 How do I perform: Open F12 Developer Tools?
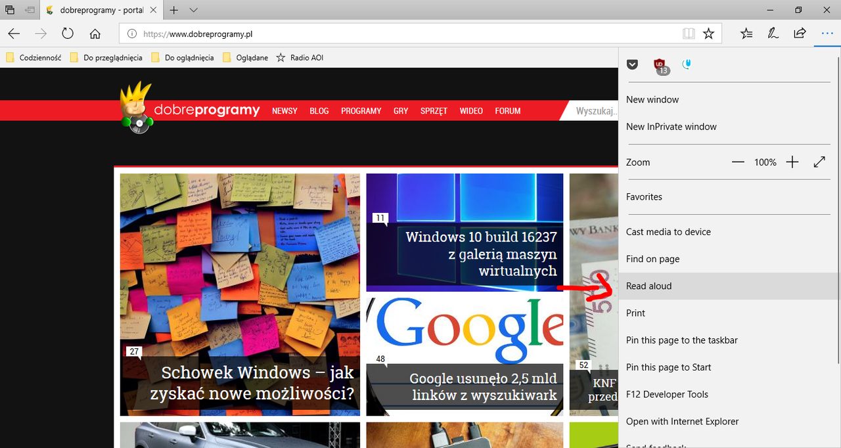[729, 395]
